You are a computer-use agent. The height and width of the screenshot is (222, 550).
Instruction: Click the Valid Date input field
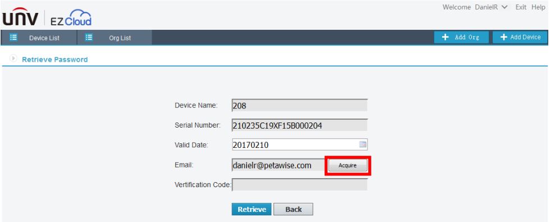click(x=299, y=144)
